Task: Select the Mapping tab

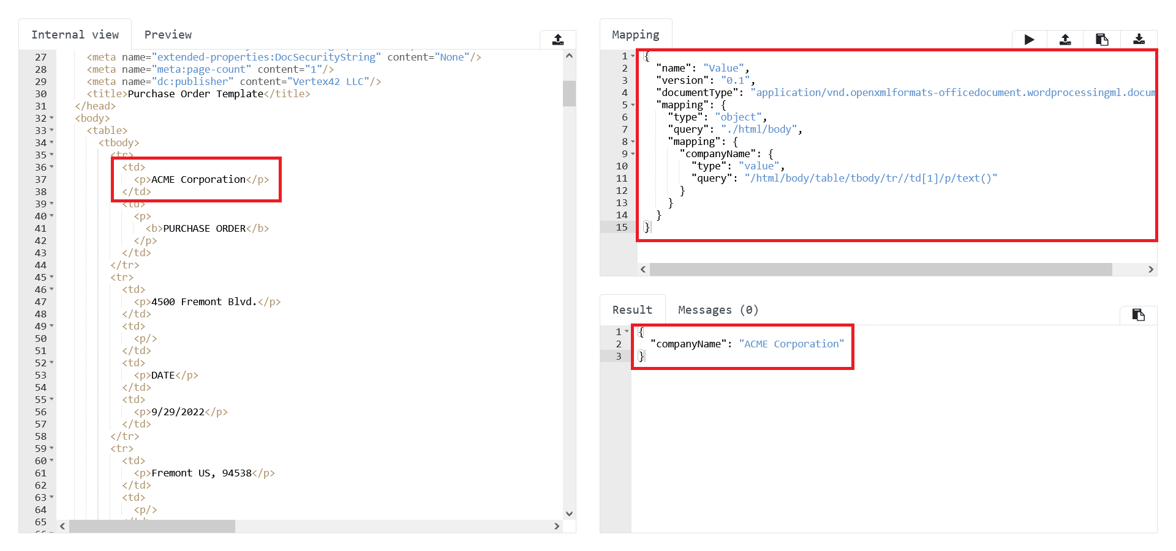Action: click(636, 35)
